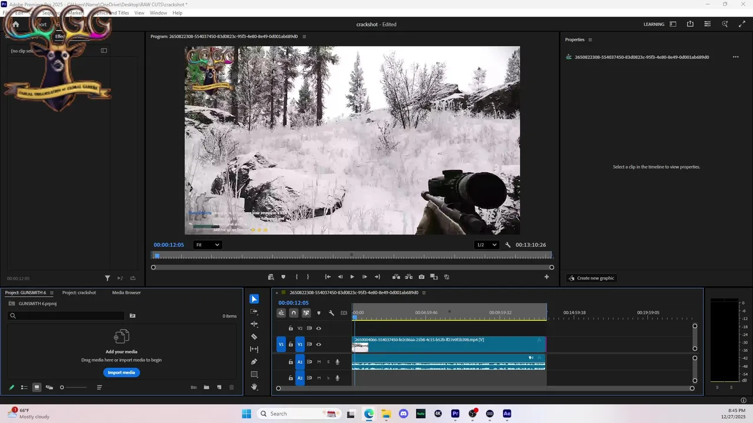Click the Lift button in Program Monitor

point(396,277)
